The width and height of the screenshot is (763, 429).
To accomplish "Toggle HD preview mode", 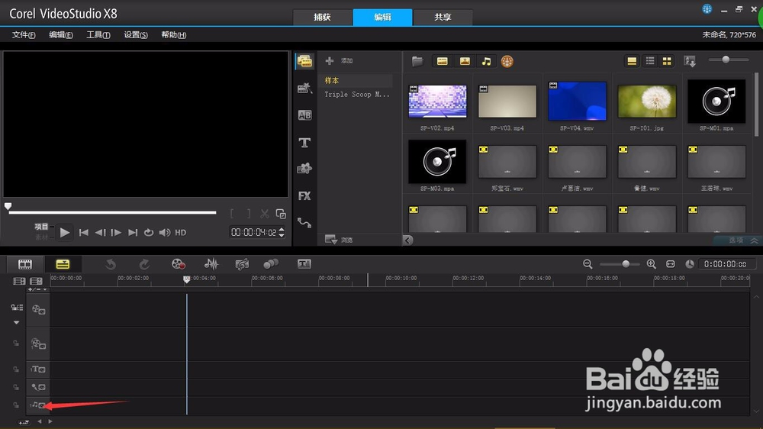I will tap(181, 233).
